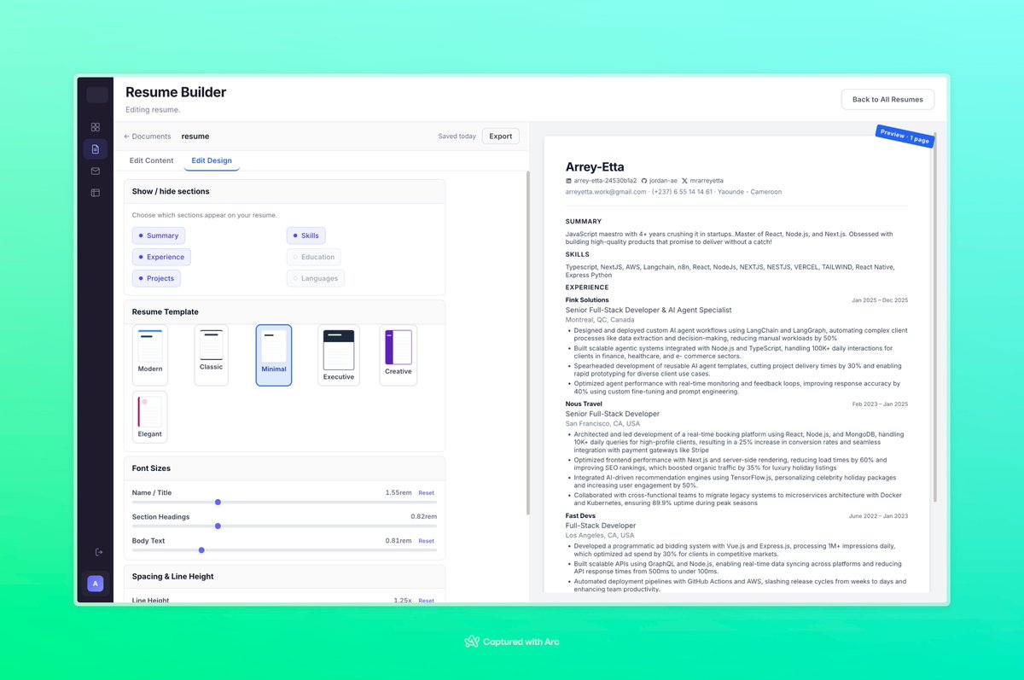Choose the Creative resume template

click(399, 355)
